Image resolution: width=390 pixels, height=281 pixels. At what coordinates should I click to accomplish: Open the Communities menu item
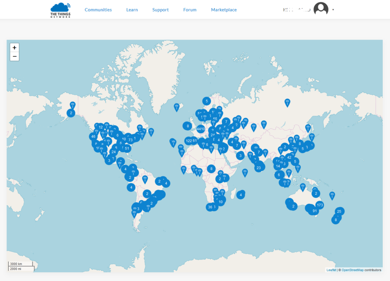pos(98,10)
